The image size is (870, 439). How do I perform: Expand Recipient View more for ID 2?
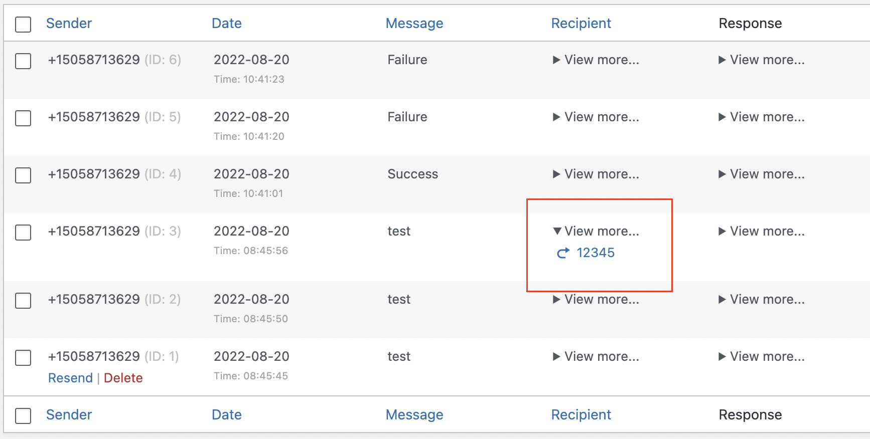[596, 299]
